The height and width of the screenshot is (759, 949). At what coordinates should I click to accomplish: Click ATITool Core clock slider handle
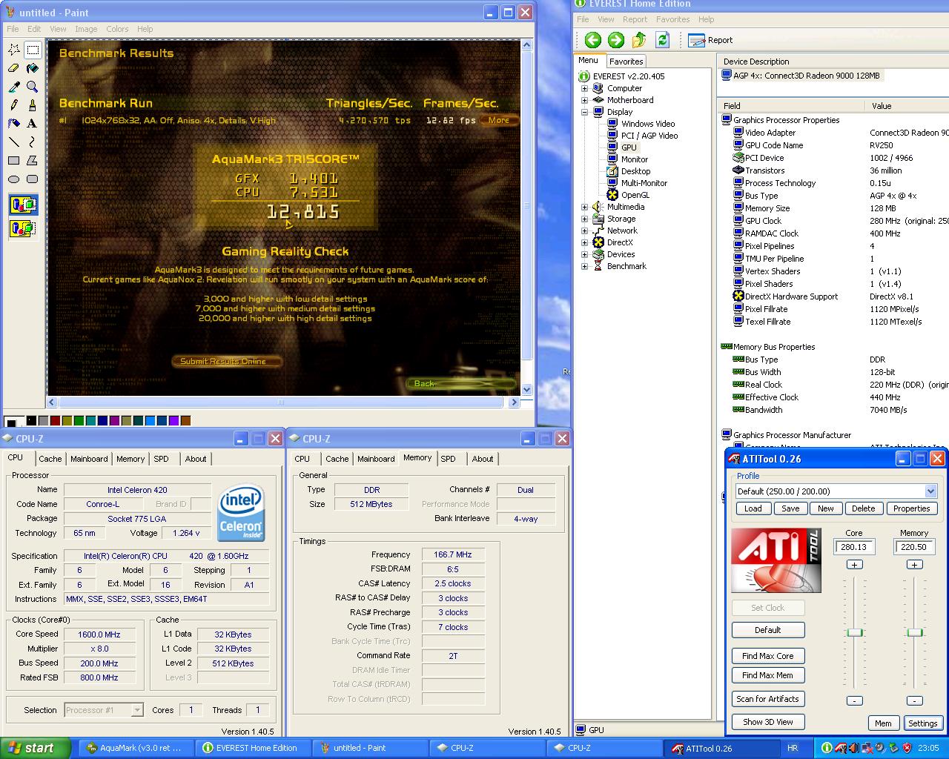pos(855,632)
